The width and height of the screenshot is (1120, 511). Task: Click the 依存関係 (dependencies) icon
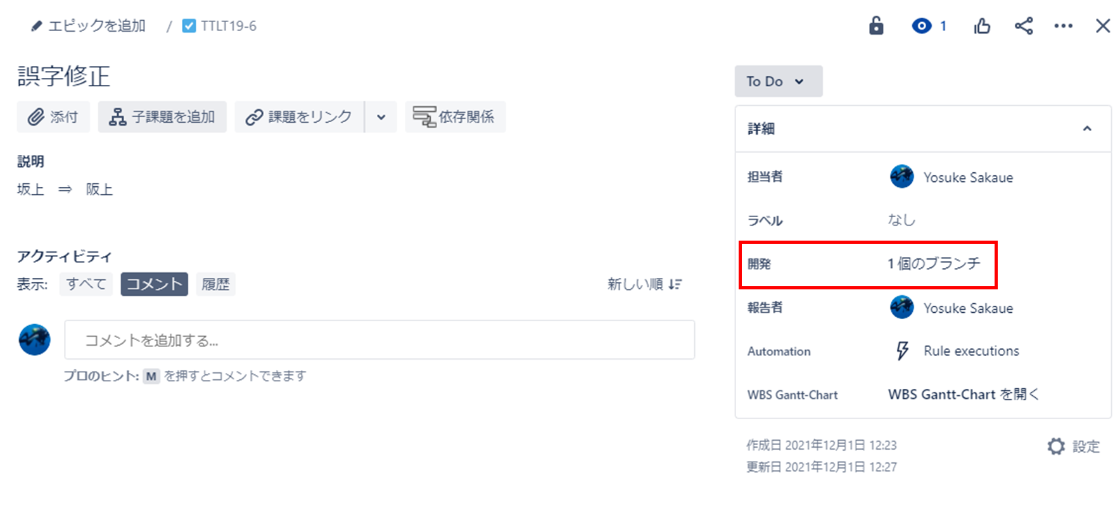425,116
